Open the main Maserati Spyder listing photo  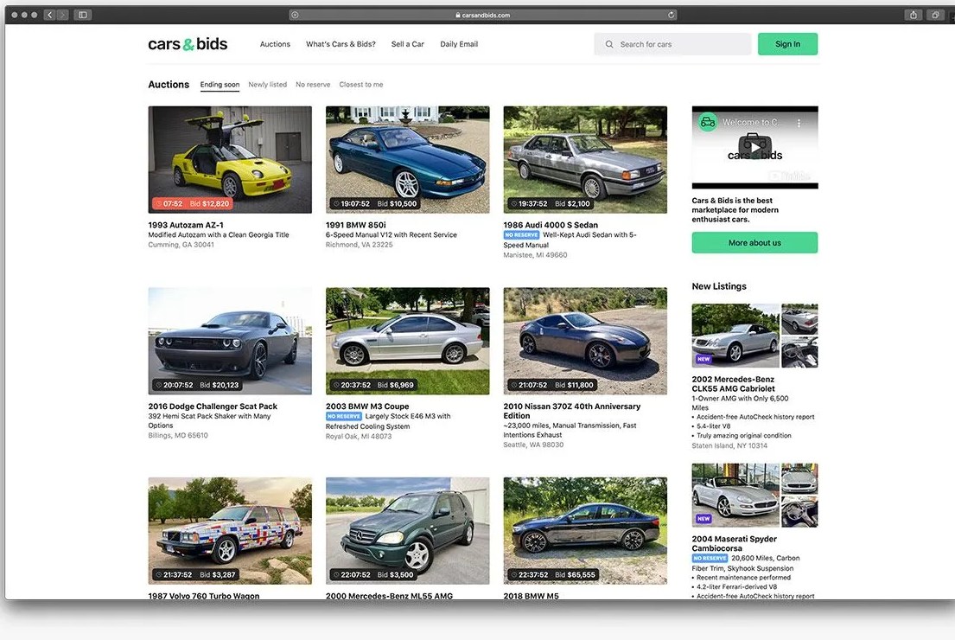coord(735,495)
